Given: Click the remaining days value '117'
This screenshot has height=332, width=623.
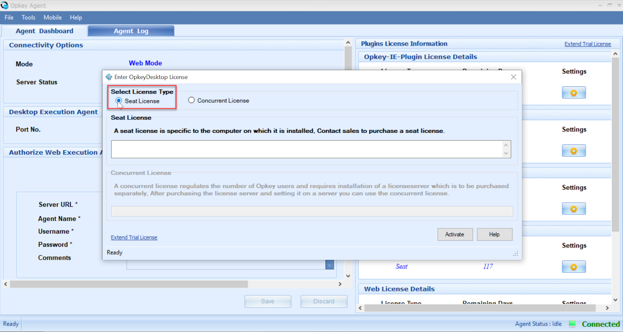Looking at the screenshot, I should [x=488, y=267].
